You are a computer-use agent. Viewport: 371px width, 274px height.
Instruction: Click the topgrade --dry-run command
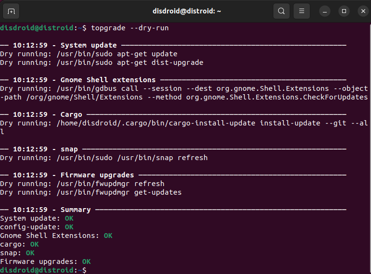click(130, 28)
